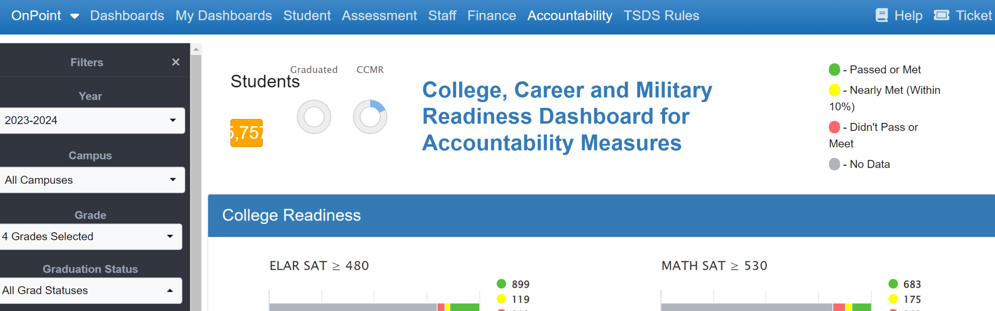The height and width of the screenshot is (311, 995).
Task: Open the 'All Campuses' dropdown
Action: pyautogui.click(x=92, y=180)
